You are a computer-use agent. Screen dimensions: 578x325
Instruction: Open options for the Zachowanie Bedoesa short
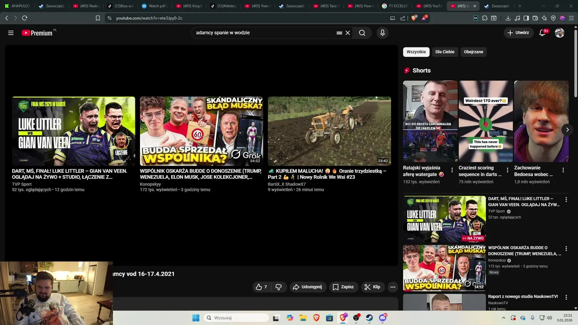(563, 170)
